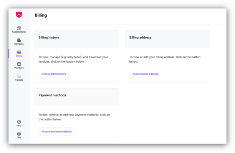Click the Billing address card heading

(140, 37)
